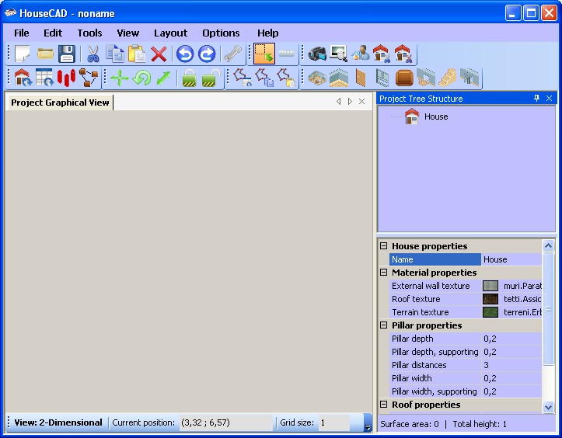Select the green diagonal scale arrow tool
Screen dimensions: 562x438
pos(163,78)
